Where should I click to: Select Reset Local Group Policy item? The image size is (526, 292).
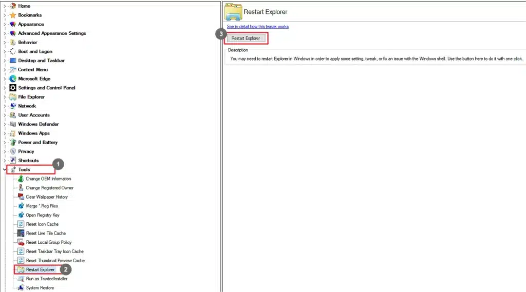[49, 242]
